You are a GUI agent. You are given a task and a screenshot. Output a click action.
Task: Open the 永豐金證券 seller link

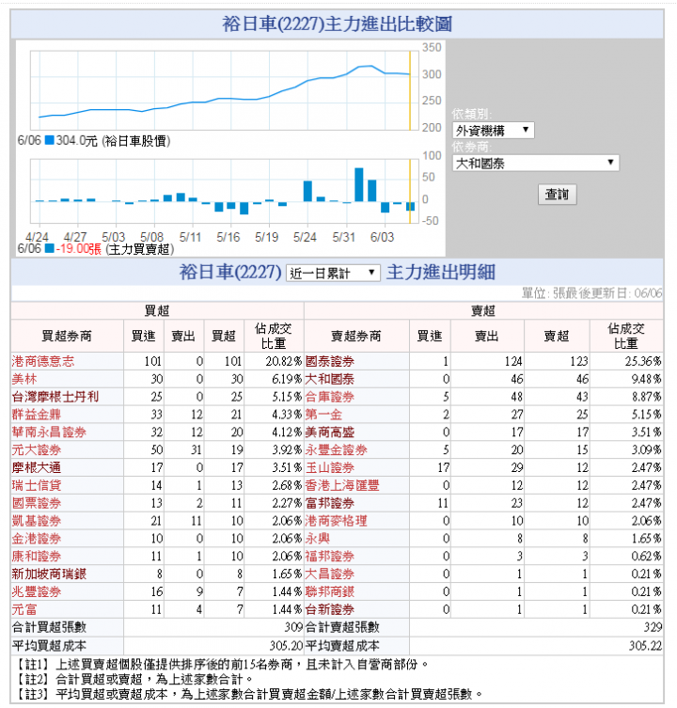click(x=336, y=449)
